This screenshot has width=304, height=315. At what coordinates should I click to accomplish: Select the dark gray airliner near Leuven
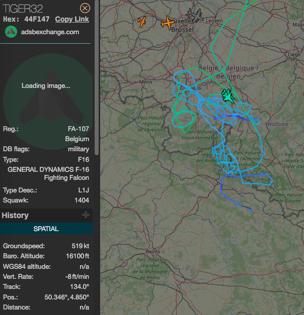point(195,16)
